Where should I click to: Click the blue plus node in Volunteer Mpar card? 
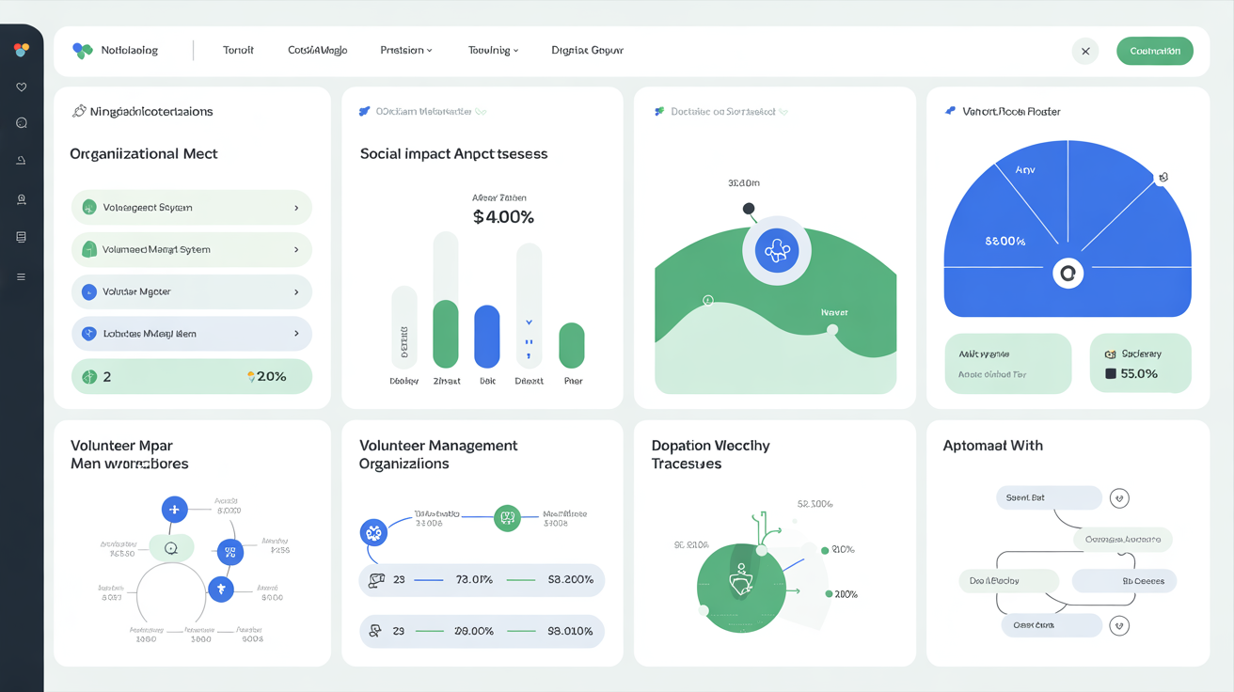pyautogui.click(x=174, y=510)
